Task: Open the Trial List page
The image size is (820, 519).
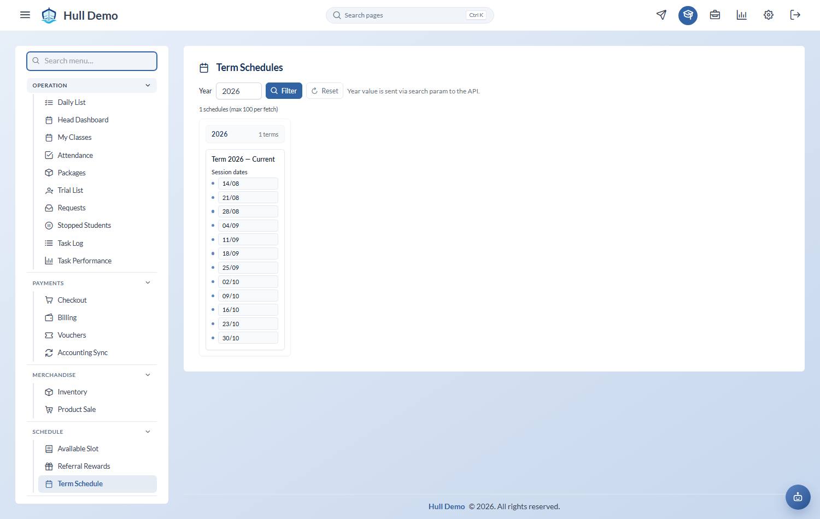Action: click(x=97, y=190)
